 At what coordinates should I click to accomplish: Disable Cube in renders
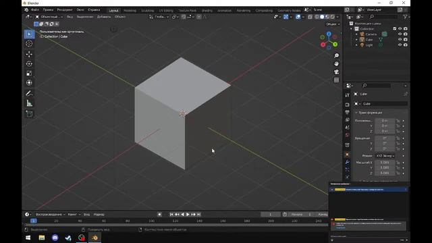pyautogui.click(x=406, y=39)
